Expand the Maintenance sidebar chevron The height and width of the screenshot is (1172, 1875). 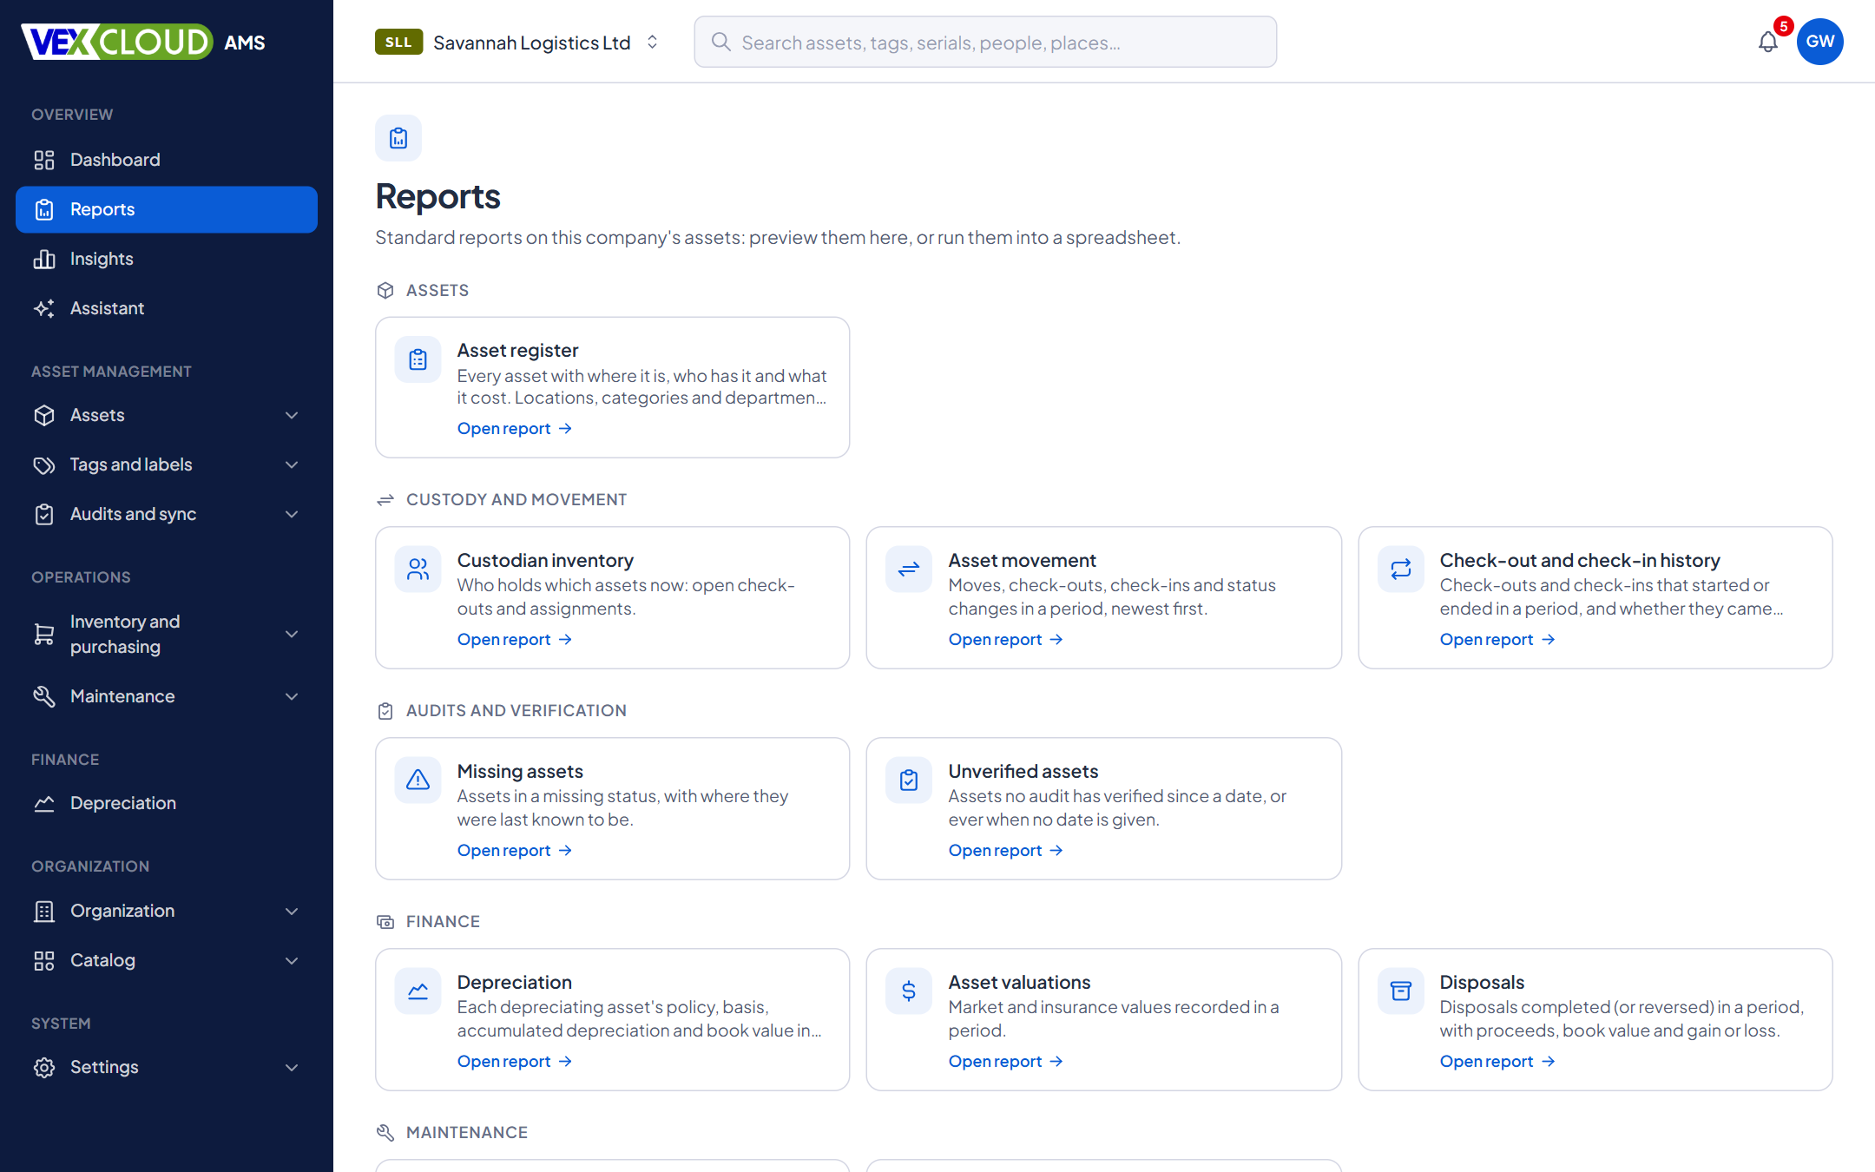click(292, 696)
